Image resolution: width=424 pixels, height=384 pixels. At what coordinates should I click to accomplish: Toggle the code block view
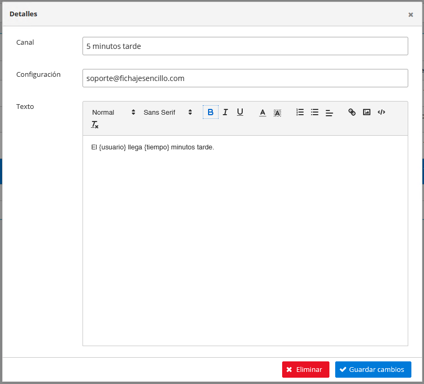[381, 112]
